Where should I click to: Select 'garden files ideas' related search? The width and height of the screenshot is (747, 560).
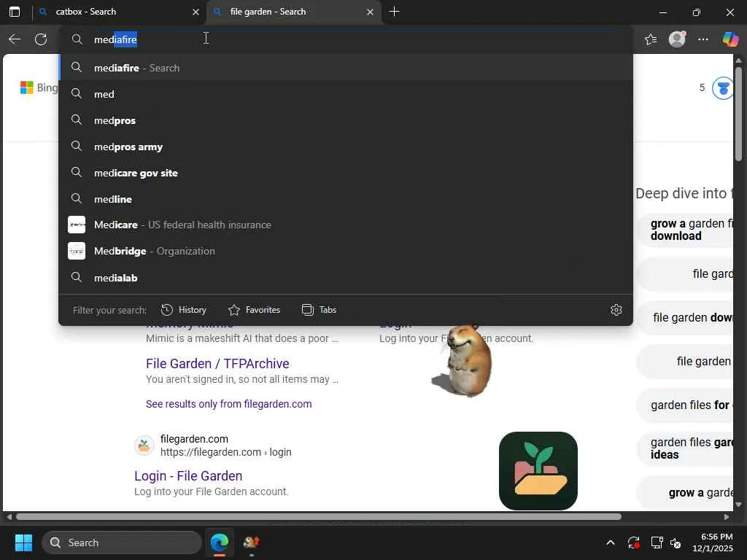point(686,448)
